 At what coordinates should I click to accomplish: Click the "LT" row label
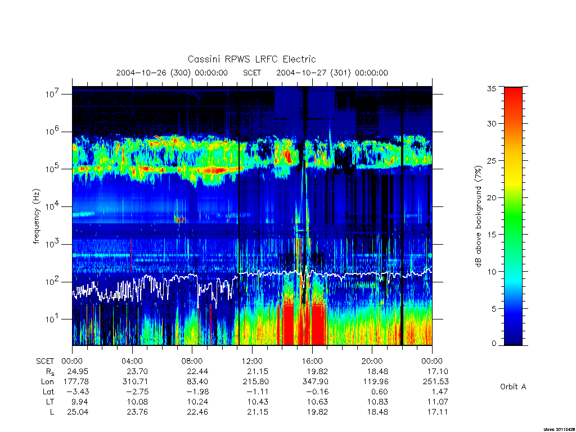50,402
